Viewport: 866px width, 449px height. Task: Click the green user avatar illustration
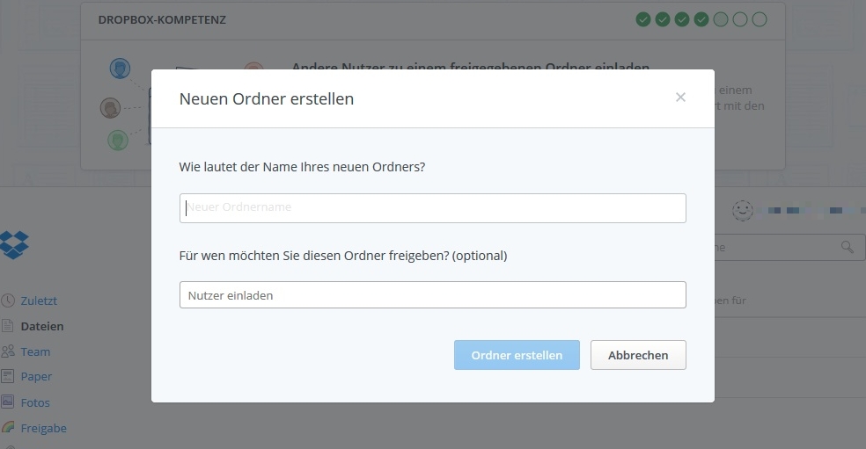[118, 140]
